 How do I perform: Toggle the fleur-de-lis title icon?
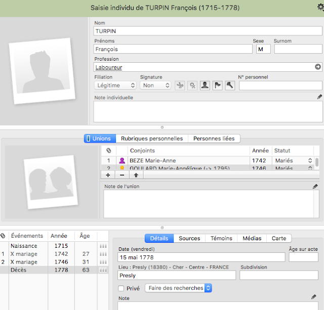point(180,85)
